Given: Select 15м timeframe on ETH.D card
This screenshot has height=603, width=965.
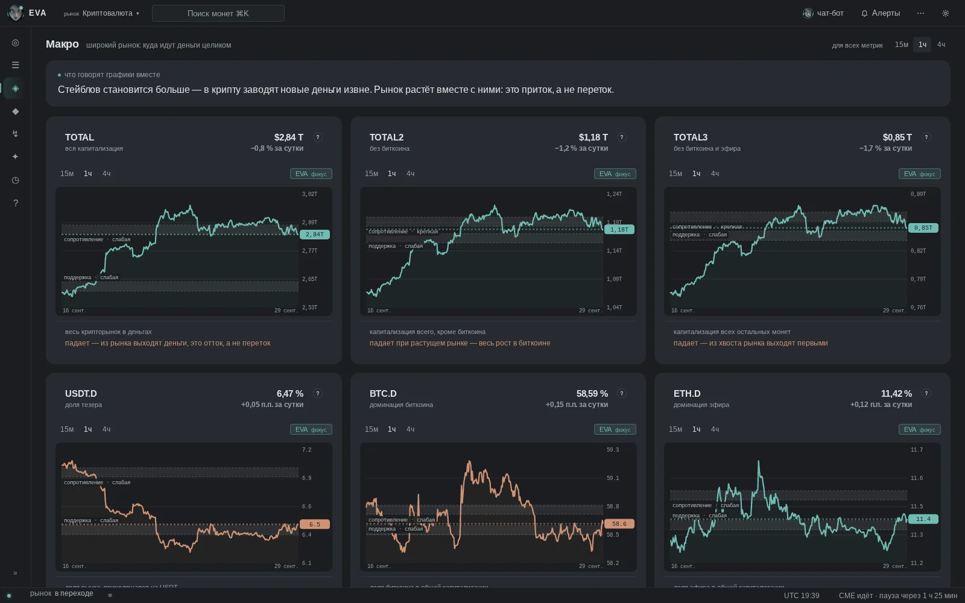Looking at the screenshot, I should point(675,429).
